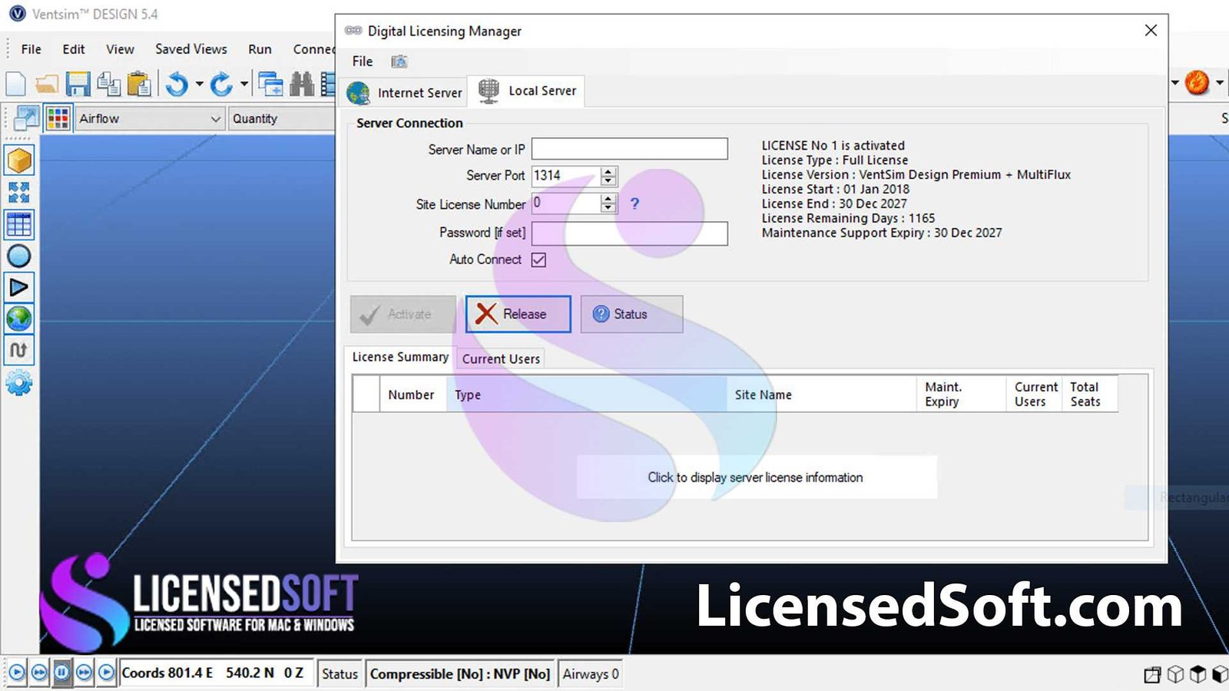The image size is (1229, 691).
Task: Click the fourth playback button in the status bar
Action: 84,673
